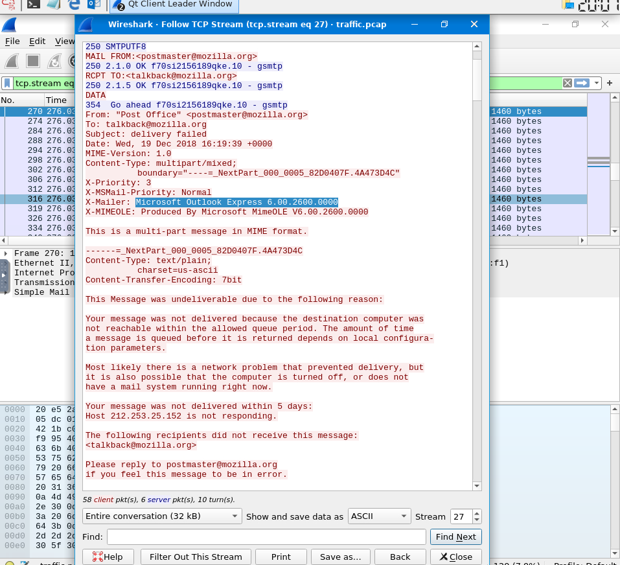
Task: Open the Internet Explorer taskbar icon
Action: [x=74, y=5]
